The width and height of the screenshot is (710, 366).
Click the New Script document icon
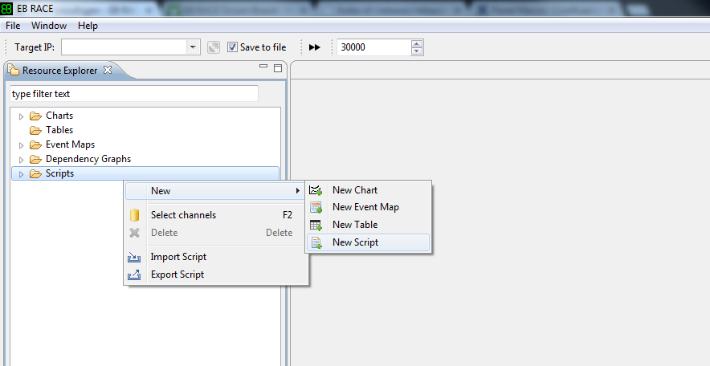point(316,242)
